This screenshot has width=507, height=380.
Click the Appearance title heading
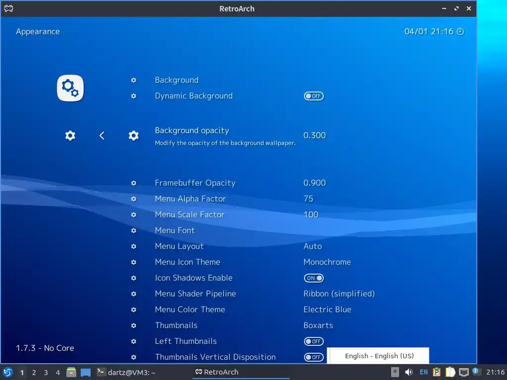pos(38,32)
